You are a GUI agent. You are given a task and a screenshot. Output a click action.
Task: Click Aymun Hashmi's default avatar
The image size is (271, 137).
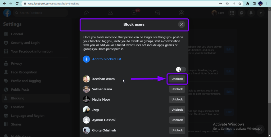(86, 120)
